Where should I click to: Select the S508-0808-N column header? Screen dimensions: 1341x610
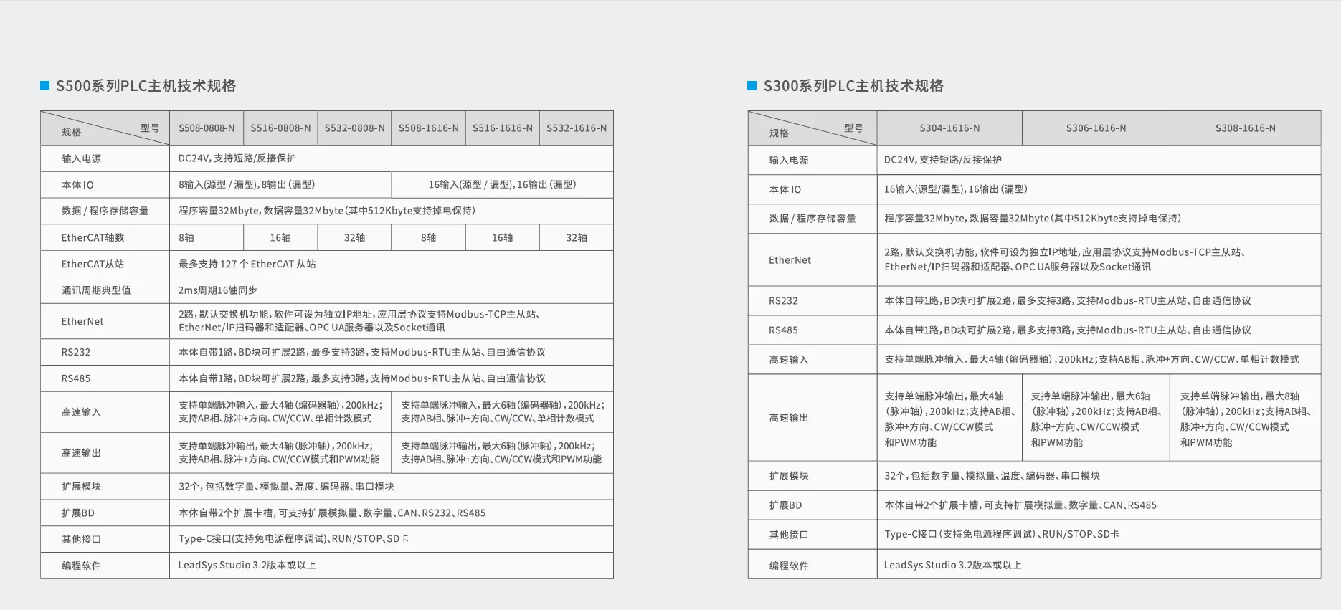207,128
